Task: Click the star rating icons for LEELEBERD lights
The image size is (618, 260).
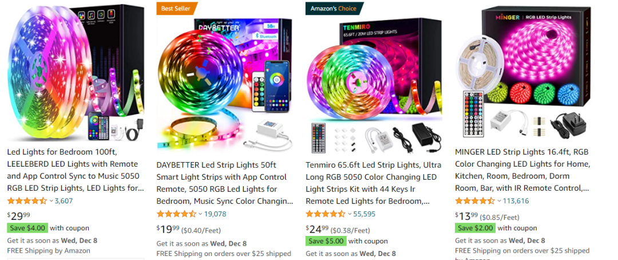Action: point(27,200)
